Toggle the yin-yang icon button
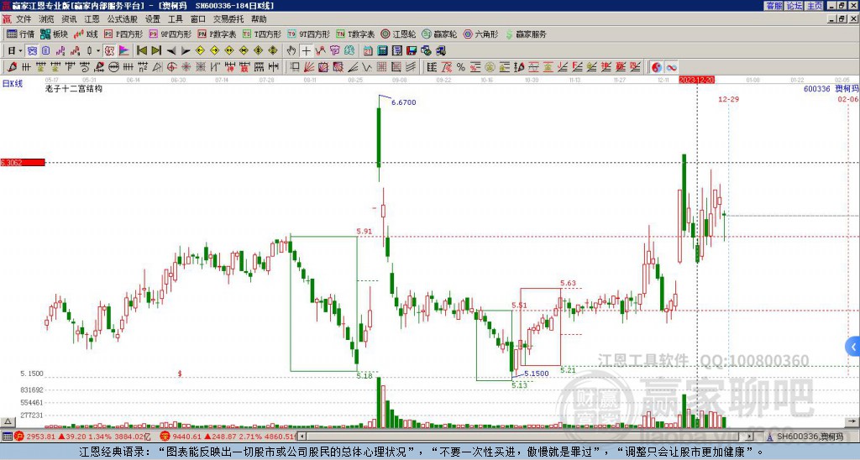 coord(656,67)
